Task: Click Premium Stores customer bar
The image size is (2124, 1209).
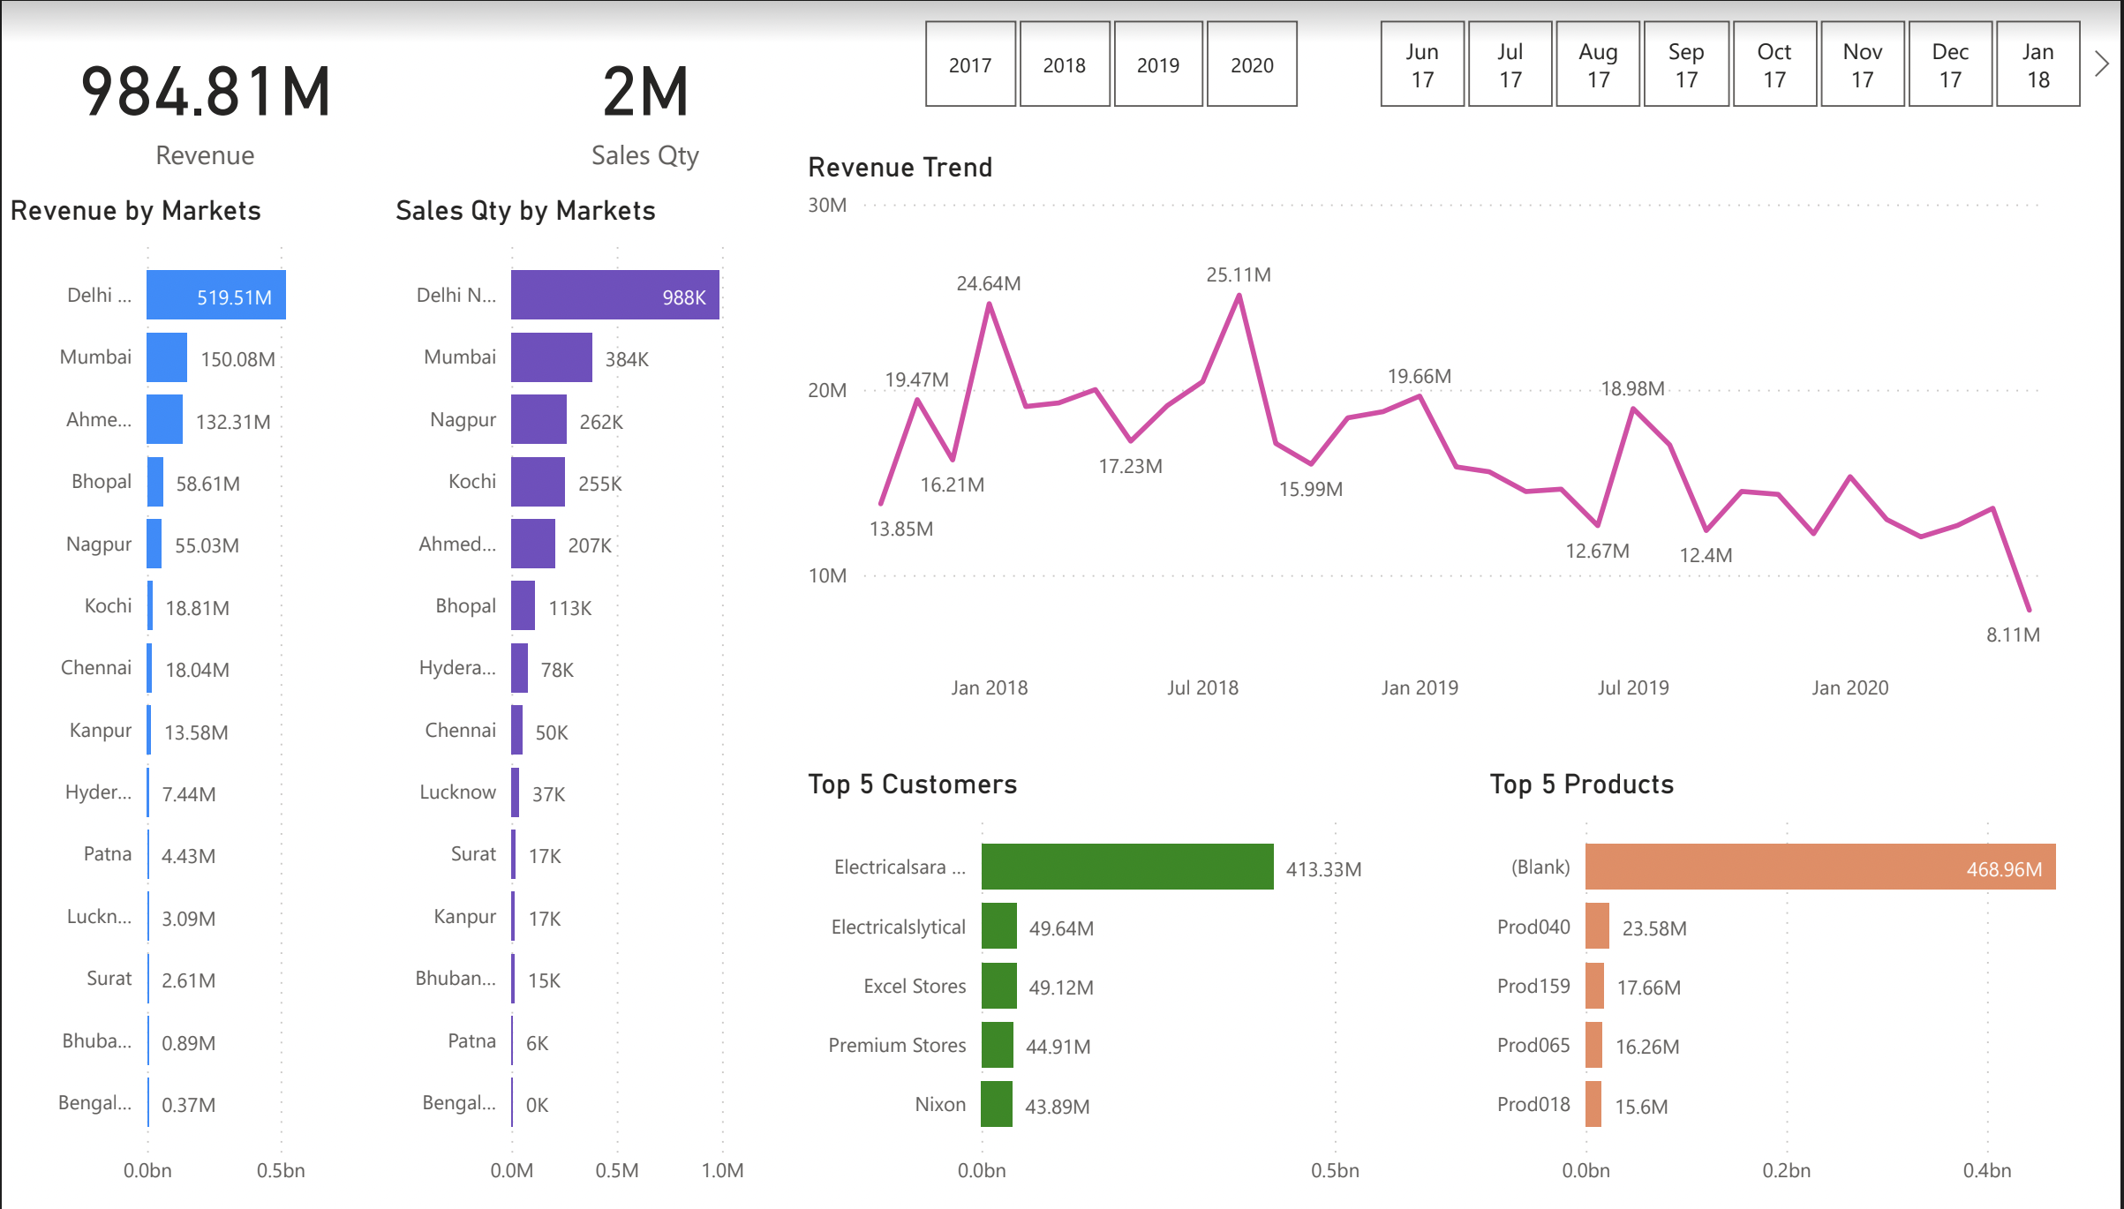Action: click(998, 1045)
